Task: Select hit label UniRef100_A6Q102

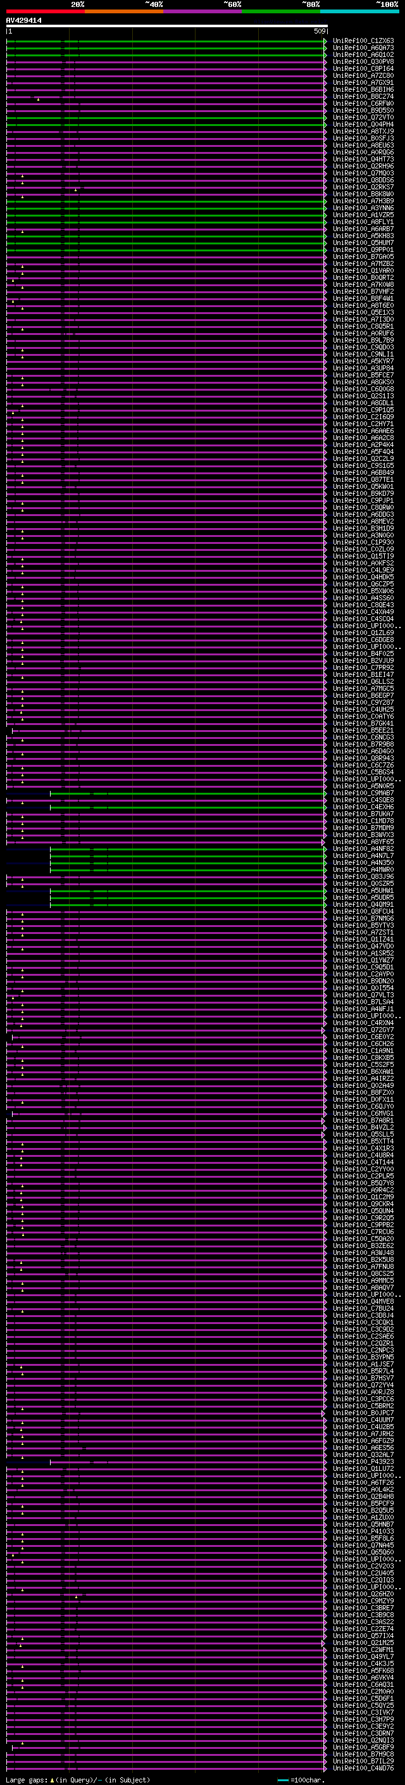Action: [x=363, y=54]
